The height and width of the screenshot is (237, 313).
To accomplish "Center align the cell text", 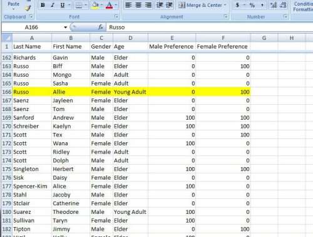I will tap(138, 5).
